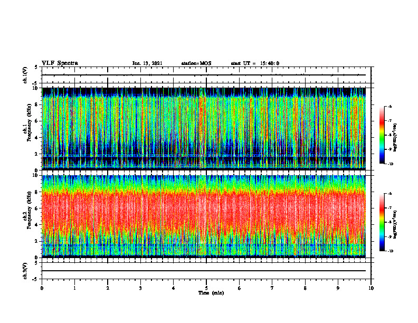Click the time axis tick label '3'
Viewport: 418px width, 323px height.
(x=140, y=288)
